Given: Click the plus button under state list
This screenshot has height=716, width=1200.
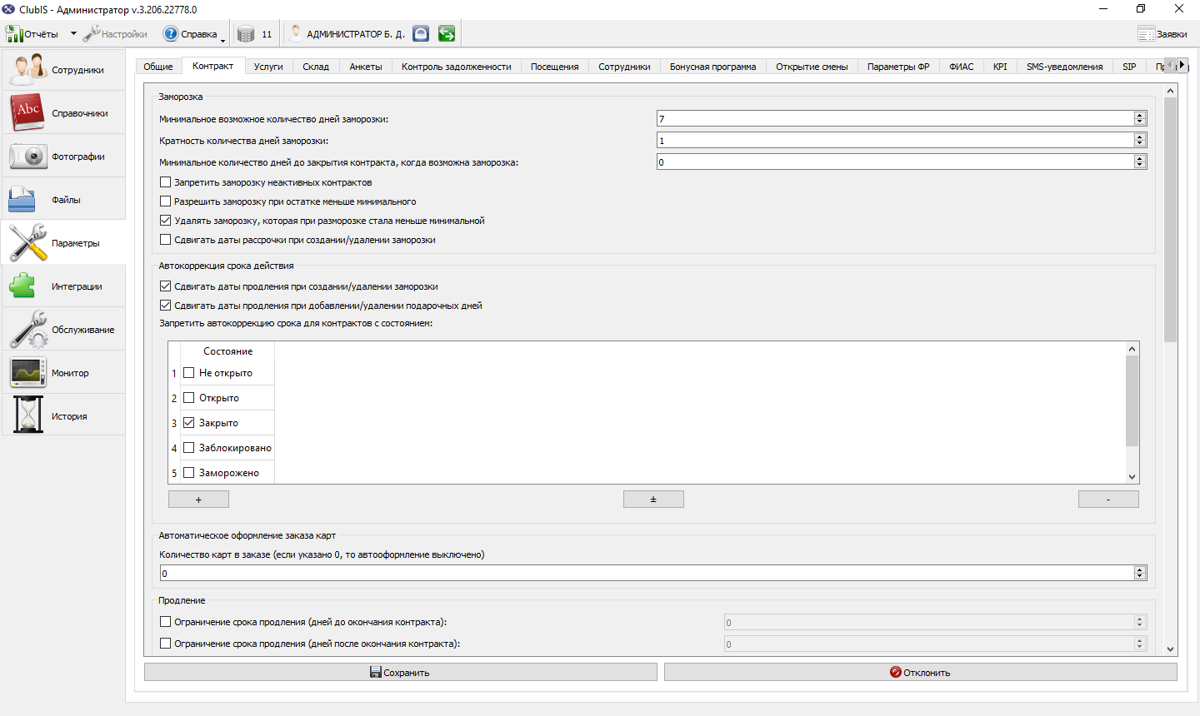Looking at the screenshot, I should (x=198, y=499).
